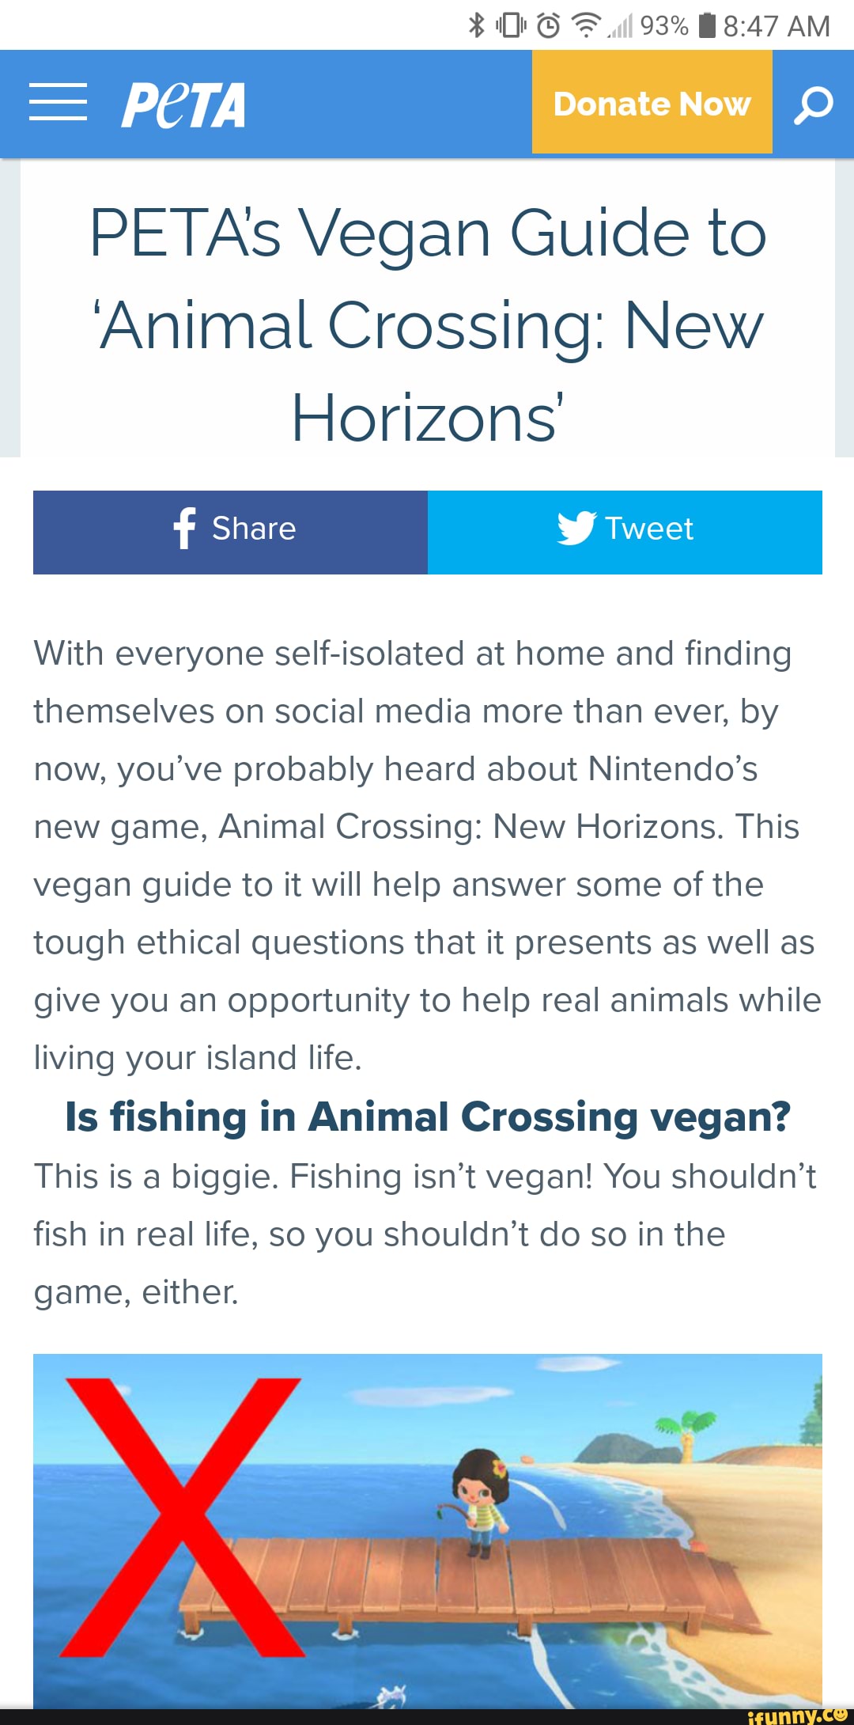Tap the Wi-Fi icon in the status bar

(x=585, y=25)
